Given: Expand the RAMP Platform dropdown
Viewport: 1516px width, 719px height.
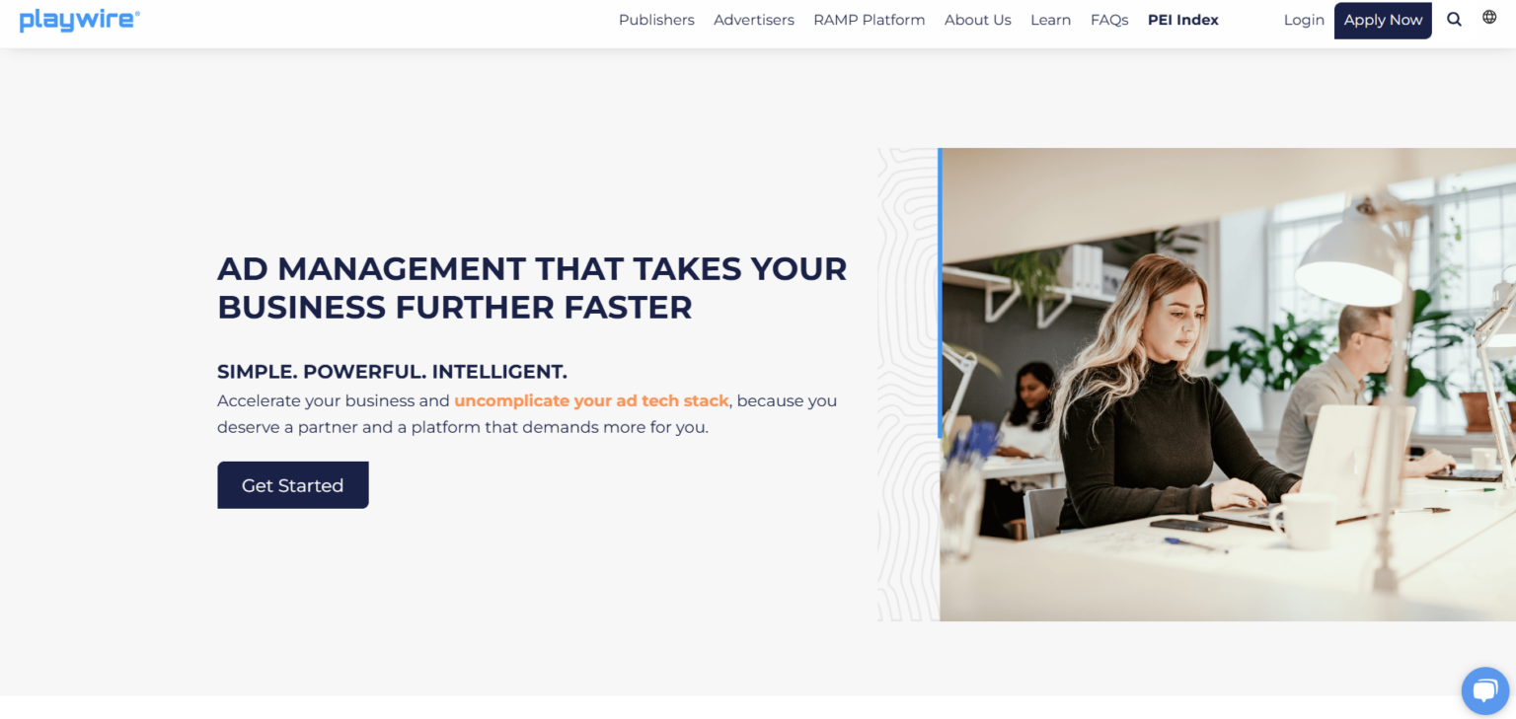Looking at the screenshot, I should pyautogui.click(x=869, y=19).
